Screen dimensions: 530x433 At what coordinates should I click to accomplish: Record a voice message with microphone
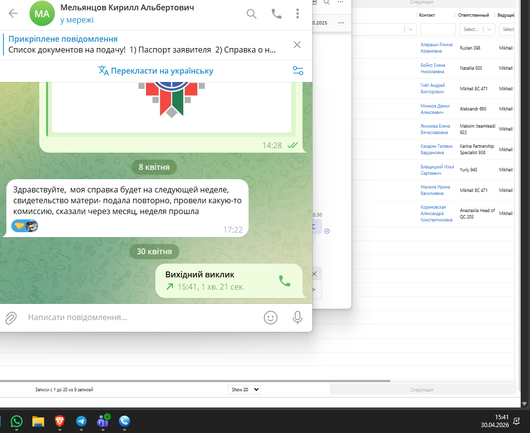coord(298,318)
